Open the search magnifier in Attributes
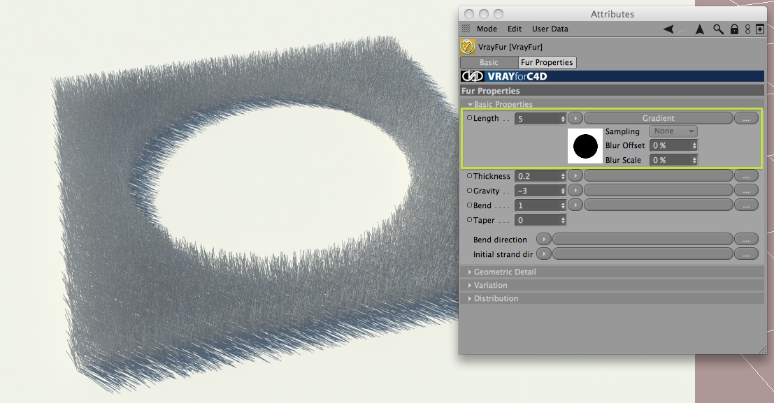The image size is (774, 403). point(718,29)
